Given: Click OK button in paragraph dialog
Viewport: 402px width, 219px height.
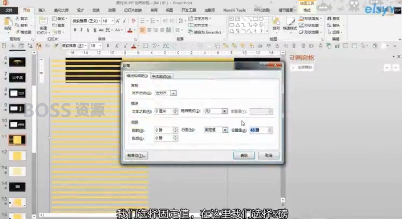Looking at the screenshot, I should [x=244, y=155].
